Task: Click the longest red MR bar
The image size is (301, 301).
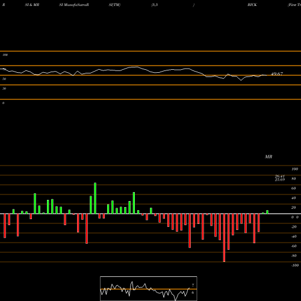Action: [224, 238]
